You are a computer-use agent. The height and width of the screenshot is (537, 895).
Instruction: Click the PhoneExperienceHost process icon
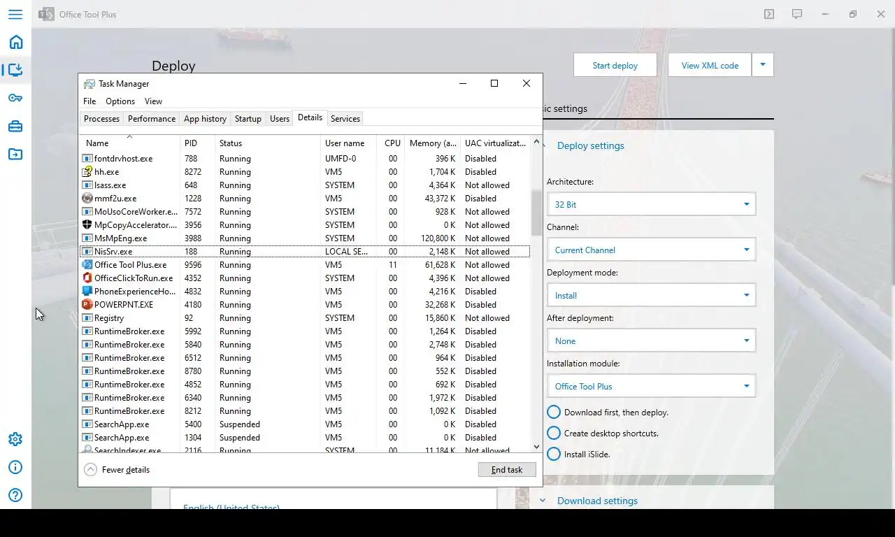tap(87, 291)
